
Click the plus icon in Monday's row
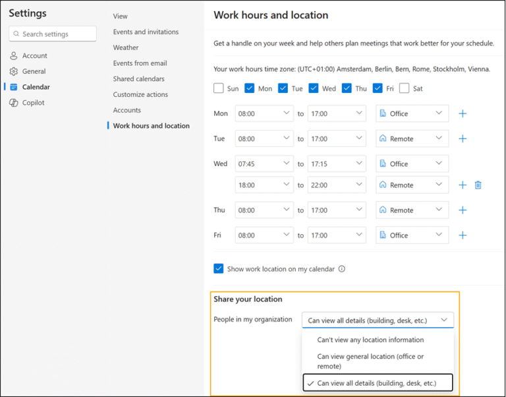point(463,113)
